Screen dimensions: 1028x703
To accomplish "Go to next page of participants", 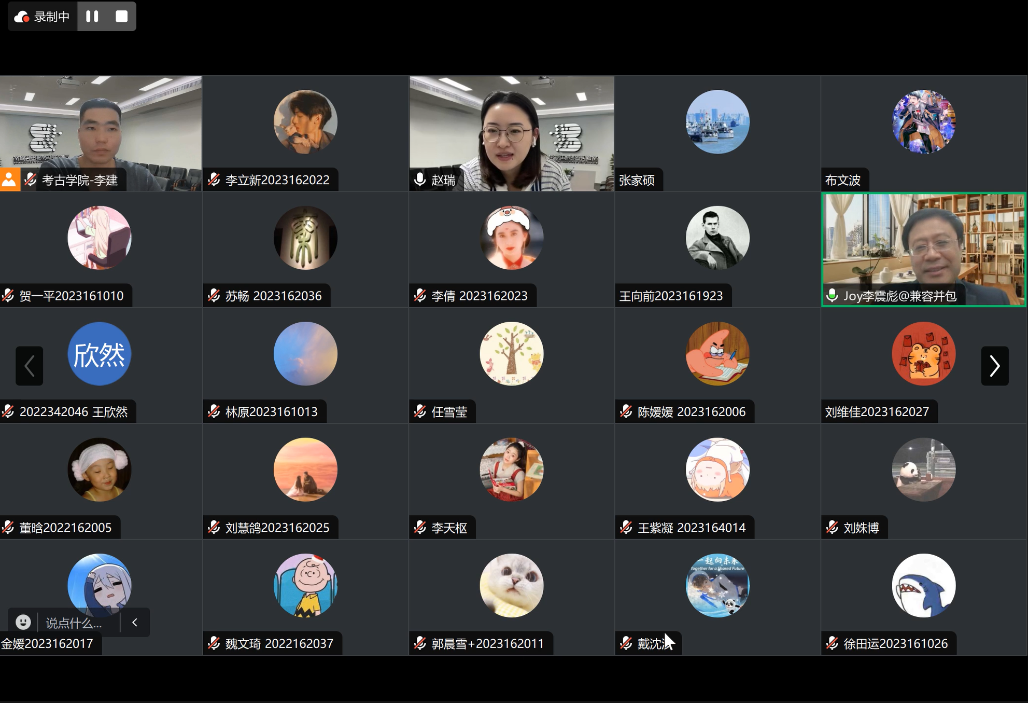I will (994, 366).
